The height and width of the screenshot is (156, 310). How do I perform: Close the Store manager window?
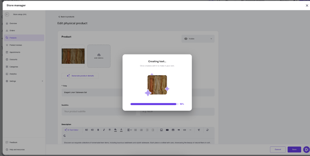click(307, 5)
